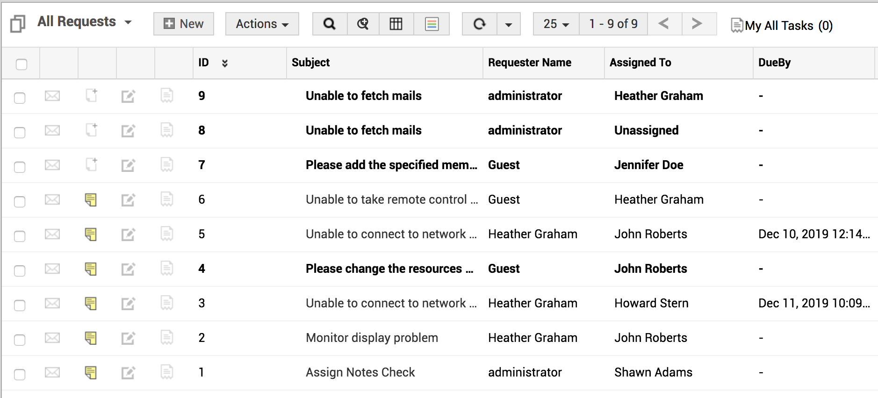Open yellow notes icon for request 6

(x=91, y=200)
